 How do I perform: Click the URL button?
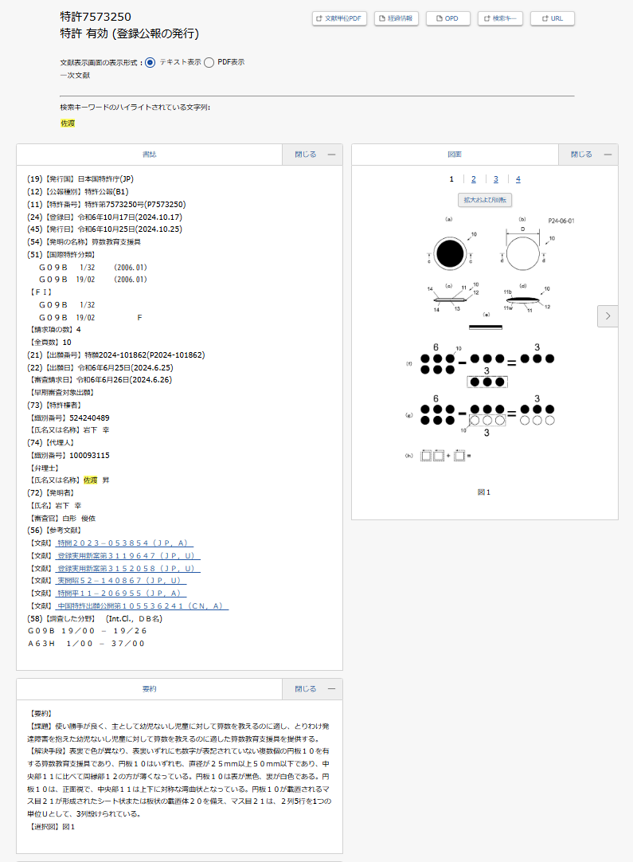click(x=552, y=18)
